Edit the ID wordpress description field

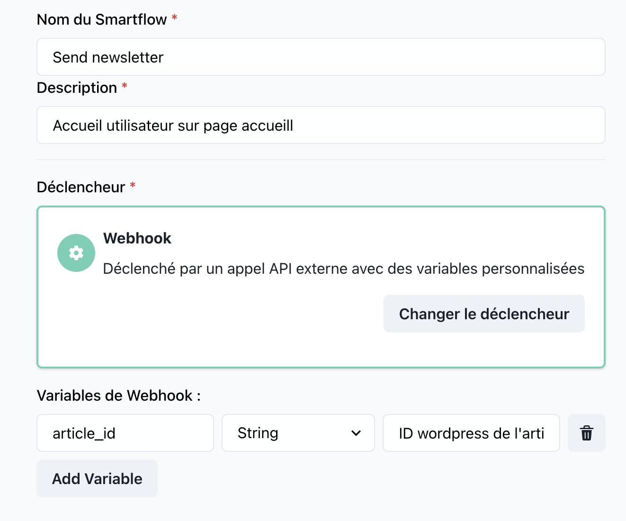tap(471, 433)
